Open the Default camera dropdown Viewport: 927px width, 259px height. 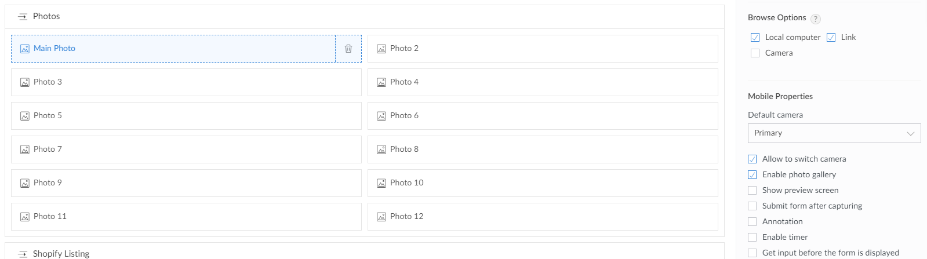tap(834, 133)
